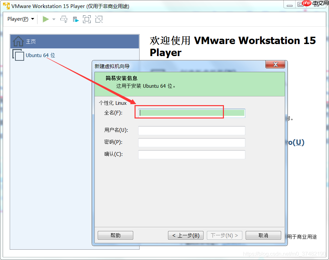This screenshot has height=260, width=329.
Task: Click the Unity mode toolbar icon
Action: coord(99,19)
